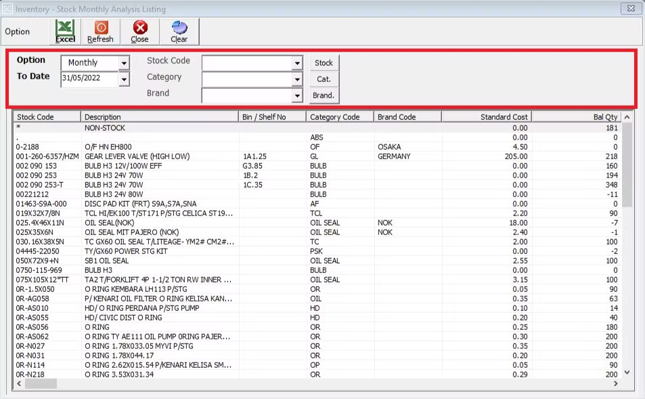Expand the Category dropdown arrow
Viewport: 645px width, 399px height.
tap(297, 79)
